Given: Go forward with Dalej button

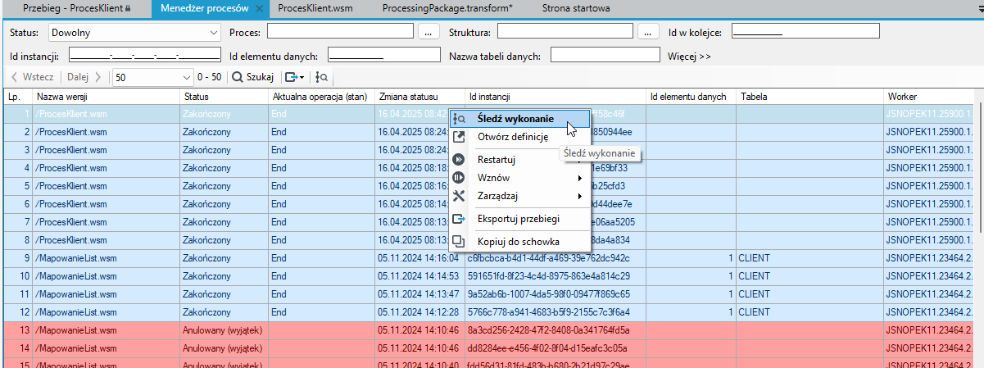Looking at the screenshot, I should 83,77.
